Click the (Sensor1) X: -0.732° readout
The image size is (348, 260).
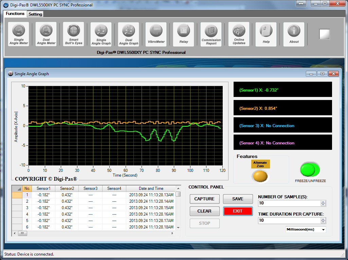tap(282, 89)
